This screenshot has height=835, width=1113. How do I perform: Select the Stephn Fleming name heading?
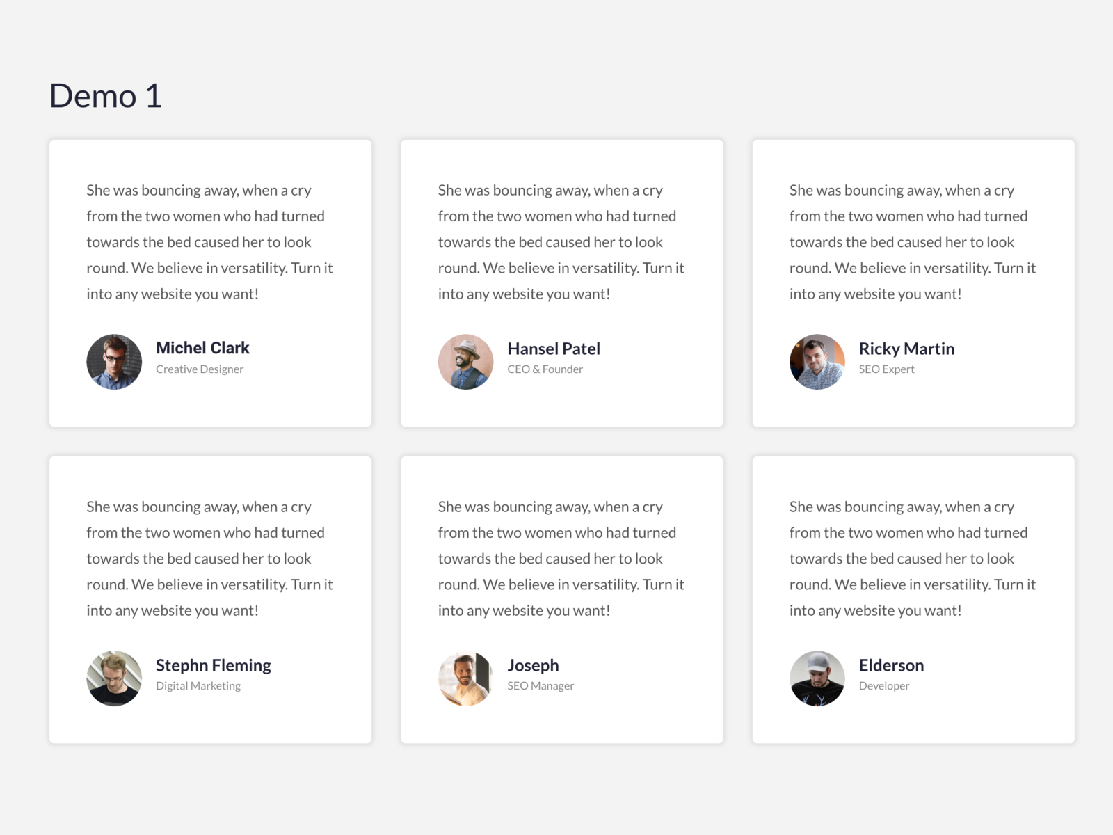(214, 666)
